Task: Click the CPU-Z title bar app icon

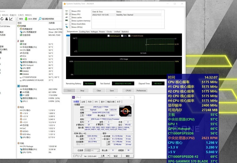Action: [x=73, y=98]
